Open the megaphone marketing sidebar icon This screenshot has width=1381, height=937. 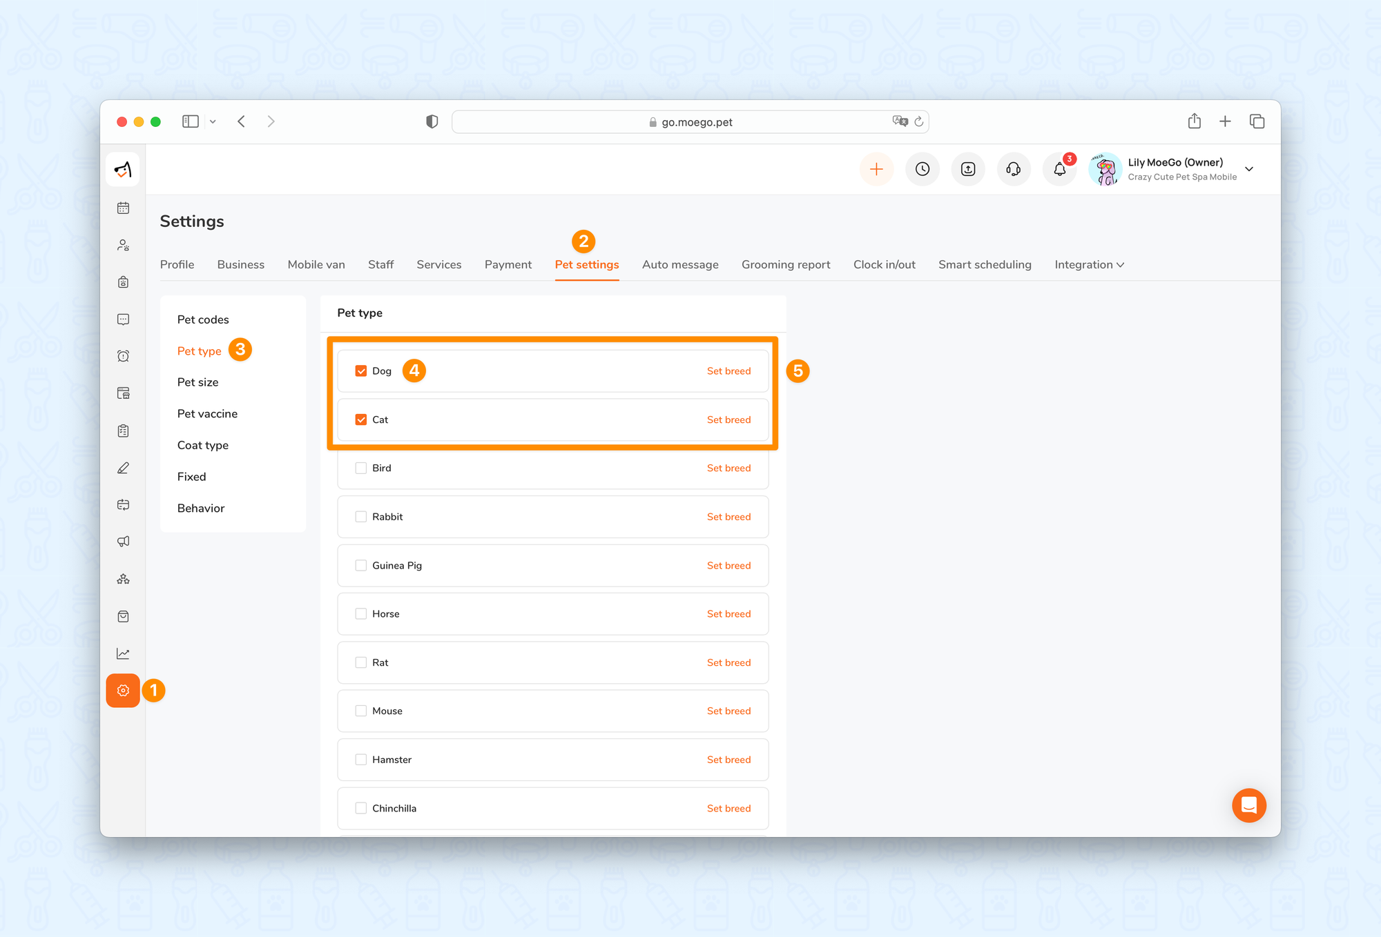(x=123, y=542)
